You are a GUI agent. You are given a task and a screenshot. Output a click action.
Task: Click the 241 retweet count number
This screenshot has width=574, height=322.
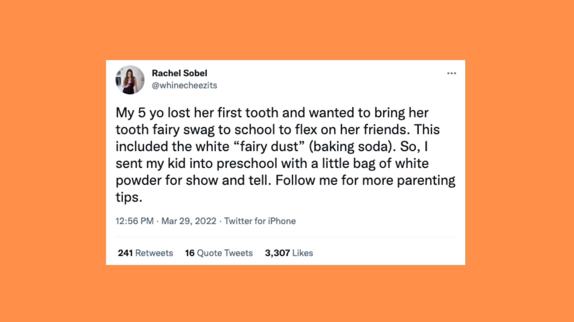coord(125,253)
